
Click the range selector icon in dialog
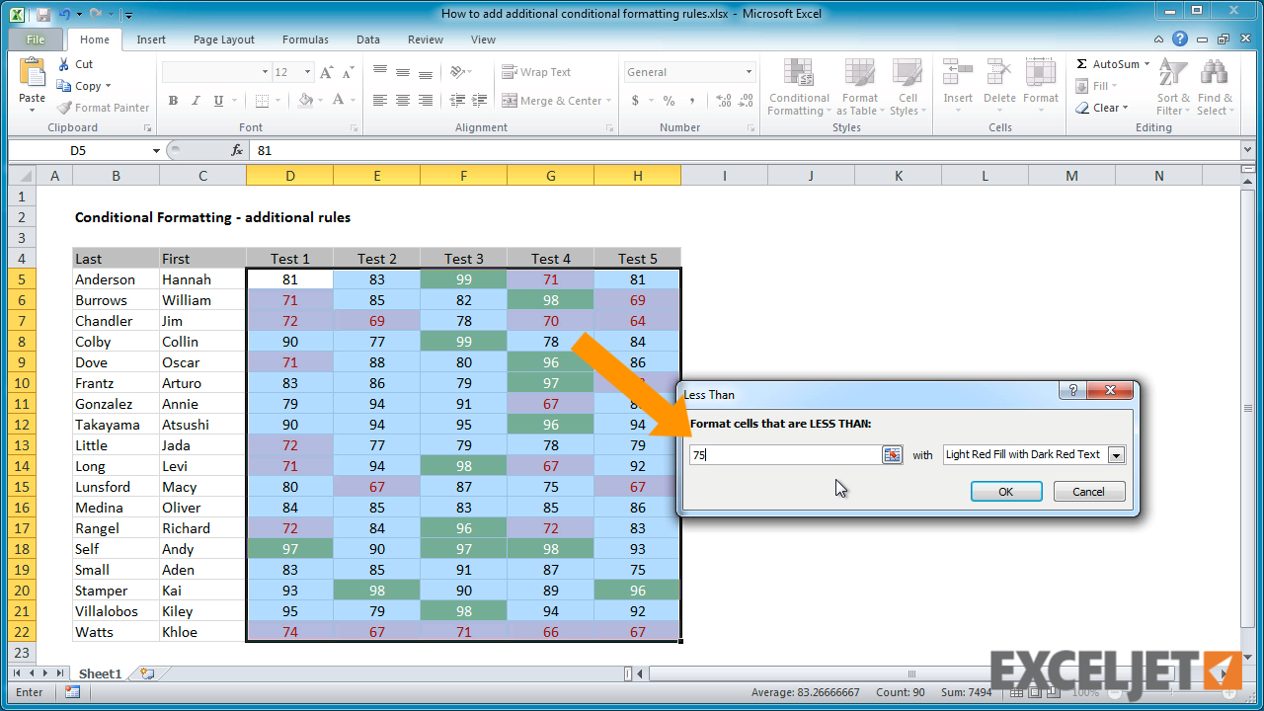pyautogui.click(x=893, y=455)
